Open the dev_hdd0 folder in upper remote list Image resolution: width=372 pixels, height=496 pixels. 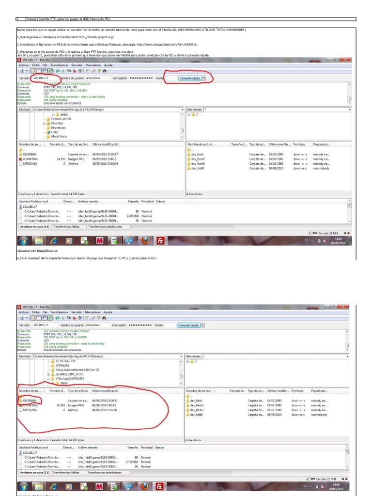[x=198, y=168]
